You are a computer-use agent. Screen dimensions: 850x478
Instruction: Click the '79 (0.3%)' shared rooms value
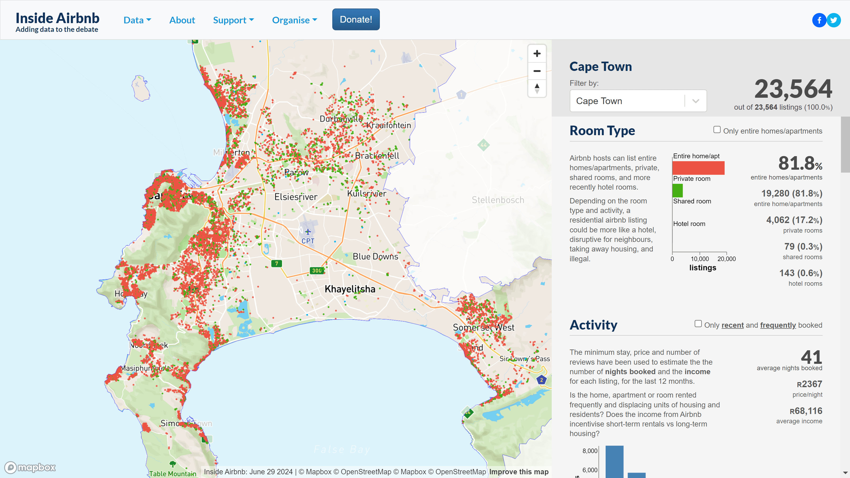click(x=803, y=246)
